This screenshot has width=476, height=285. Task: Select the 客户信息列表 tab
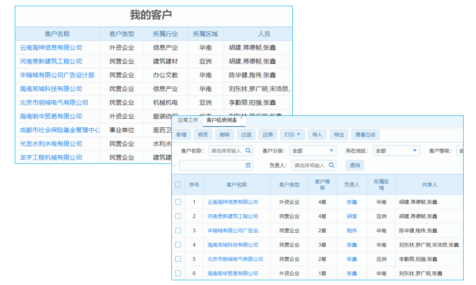(222, 120)
